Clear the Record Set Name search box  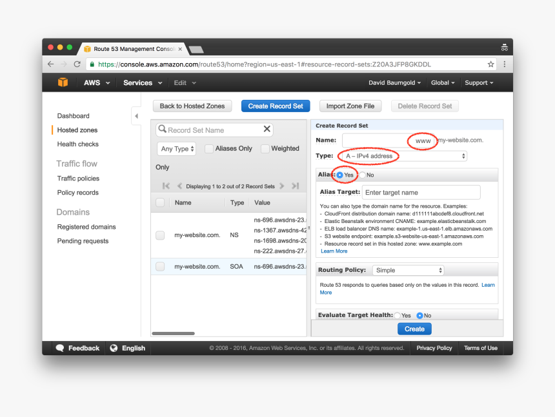[x=267, y=129]
